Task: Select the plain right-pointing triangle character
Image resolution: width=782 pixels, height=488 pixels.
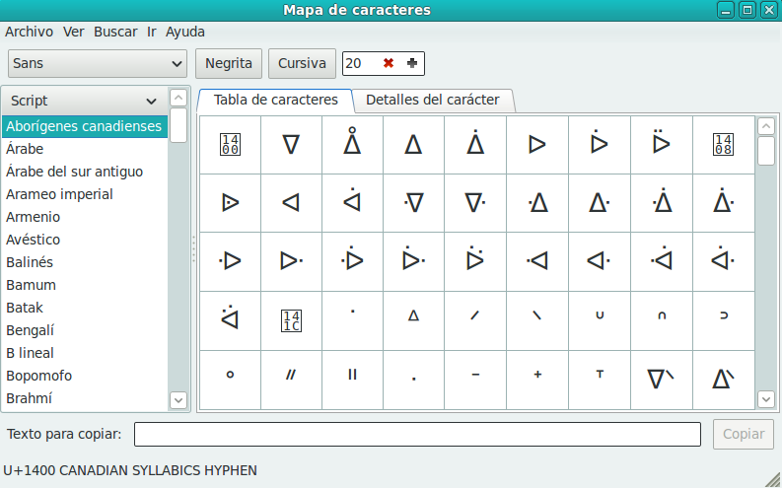Action: click(537, 145)
